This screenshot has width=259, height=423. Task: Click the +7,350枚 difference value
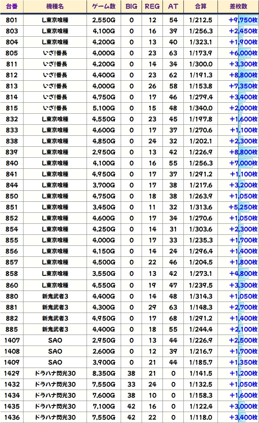point(243,86)
